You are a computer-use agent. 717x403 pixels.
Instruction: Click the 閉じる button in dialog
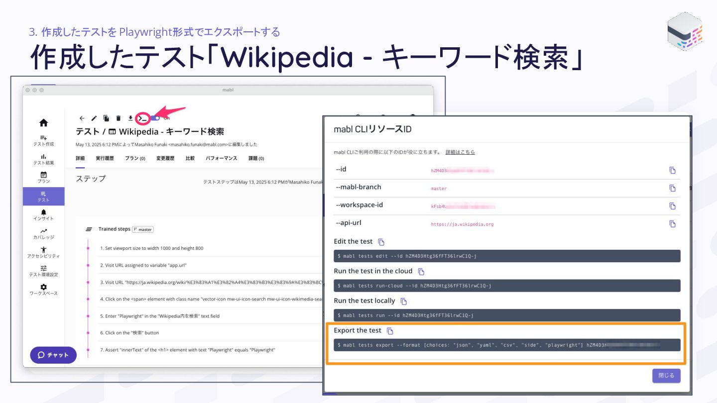666,376
